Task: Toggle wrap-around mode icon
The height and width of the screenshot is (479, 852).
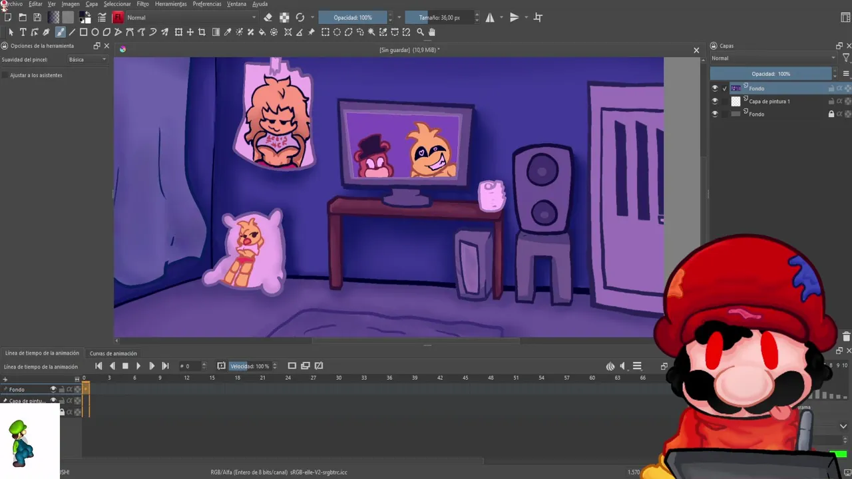Action: pos(538,17)
